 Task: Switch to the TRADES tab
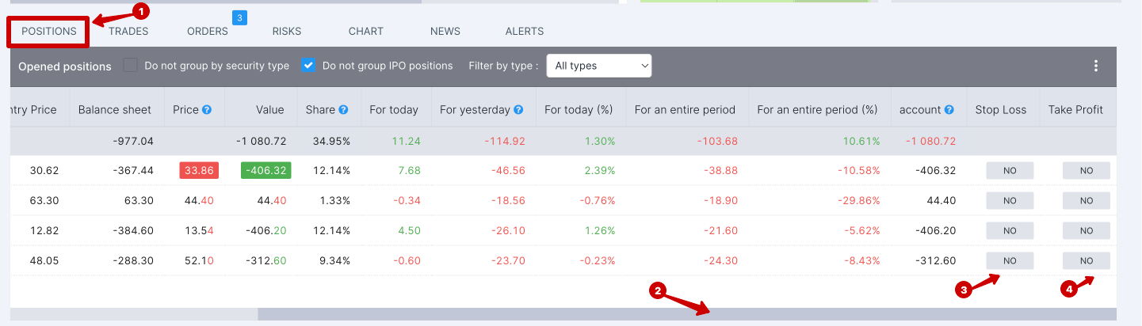click(x=128, y=32)
